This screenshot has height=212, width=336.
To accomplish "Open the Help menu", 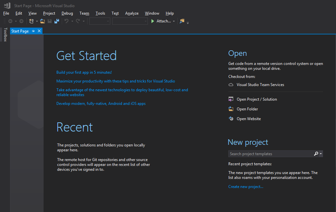I will [170, 13].
